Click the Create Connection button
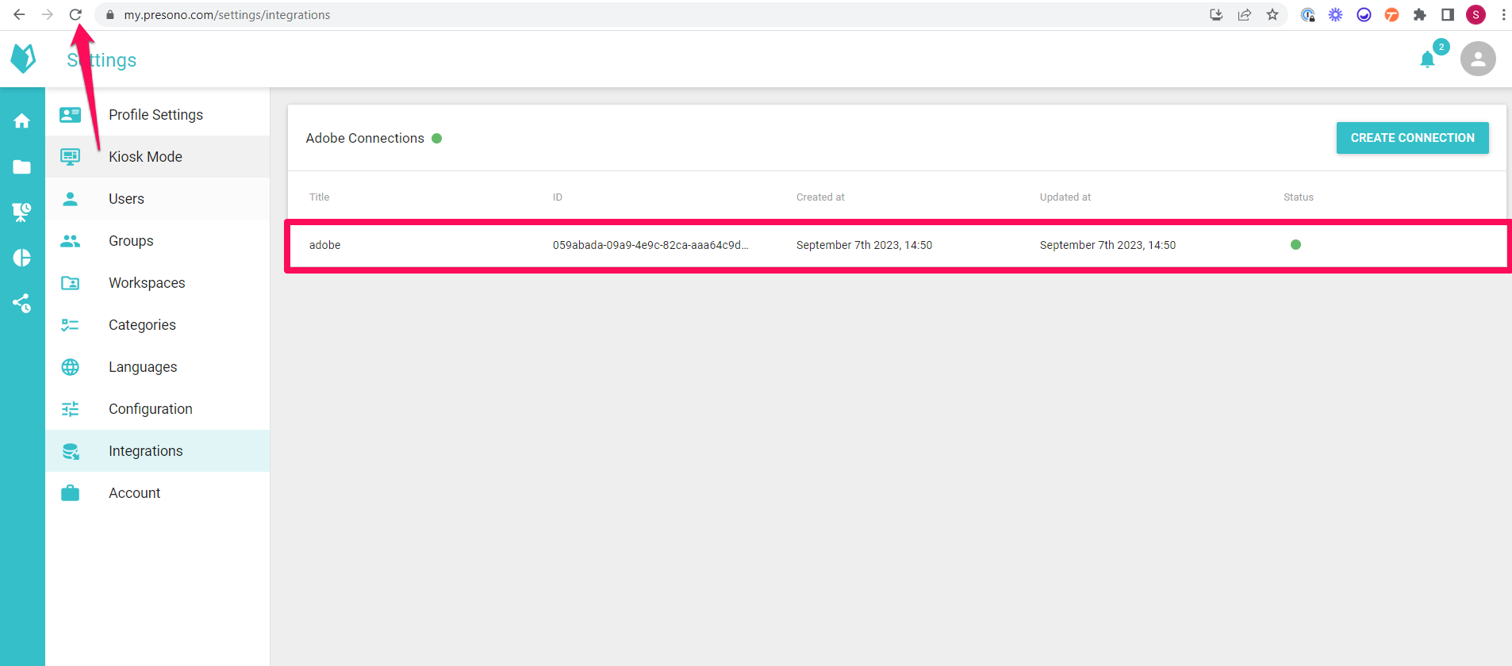The height and width of the screenshot is (666, 1512). tap(1412, 138)
